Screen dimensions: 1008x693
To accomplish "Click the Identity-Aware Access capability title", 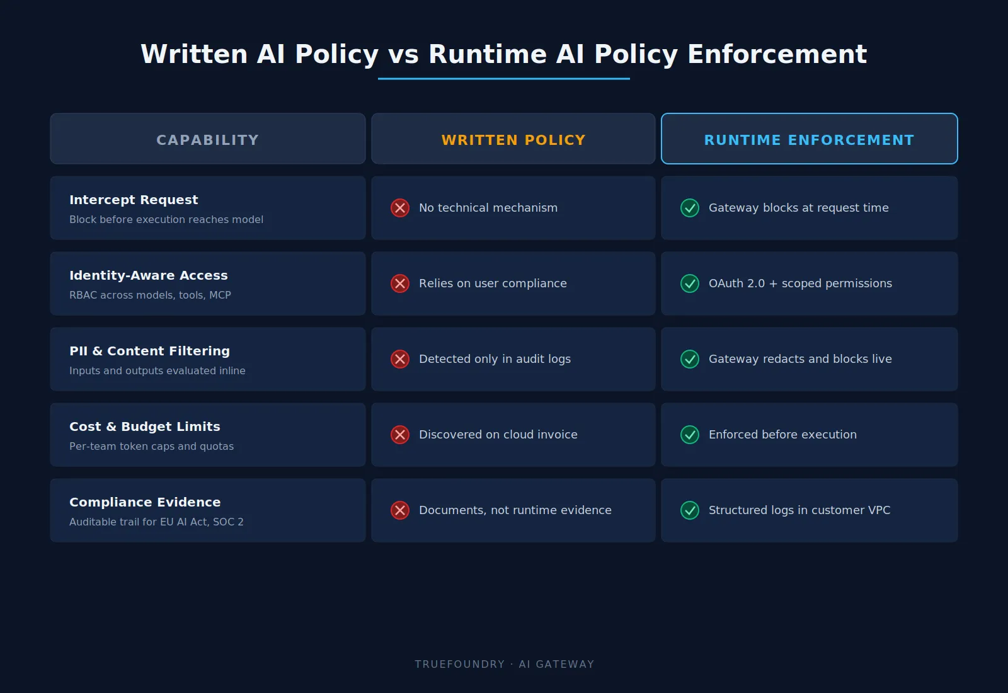I will pyautogui.click(x=149, y=275).
